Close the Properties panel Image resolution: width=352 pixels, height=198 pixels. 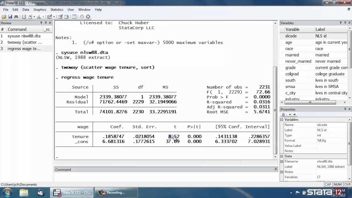[350, 109]
